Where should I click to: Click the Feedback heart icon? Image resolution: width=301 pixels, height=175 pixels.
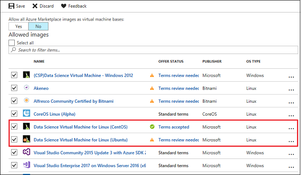coord(63,6)
